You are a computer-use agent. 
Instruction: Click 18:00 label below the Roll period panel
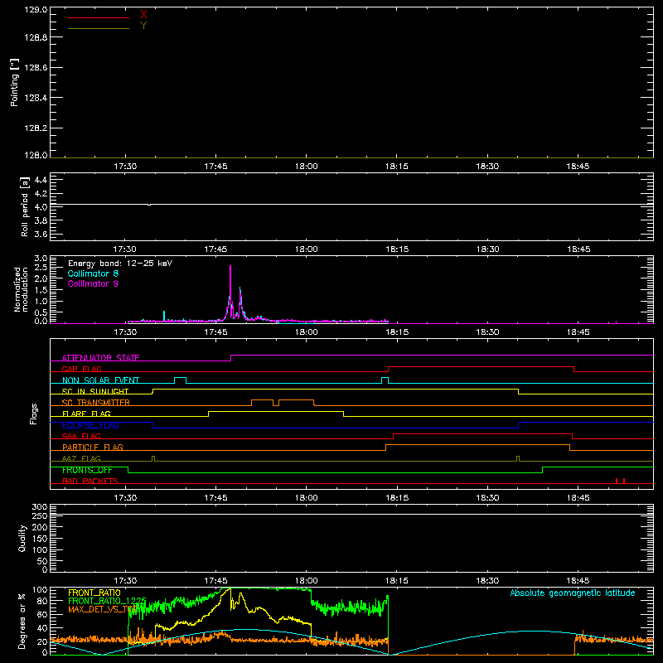307,249
